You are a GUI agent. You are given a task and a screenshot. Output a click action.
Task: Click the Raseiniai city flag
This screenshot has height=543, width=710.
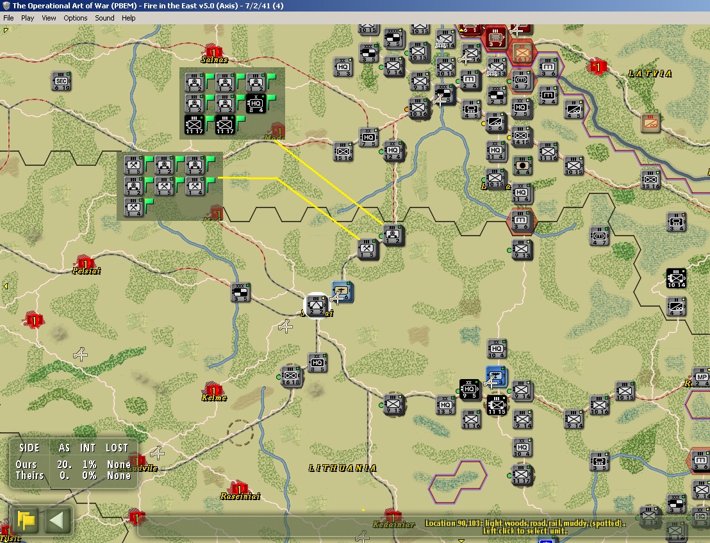[239, 488]
